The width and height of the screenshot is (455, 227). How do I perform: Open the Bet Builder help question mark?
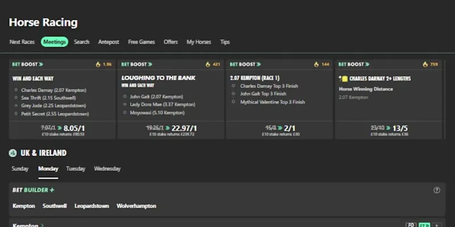[x=437, y=190]
